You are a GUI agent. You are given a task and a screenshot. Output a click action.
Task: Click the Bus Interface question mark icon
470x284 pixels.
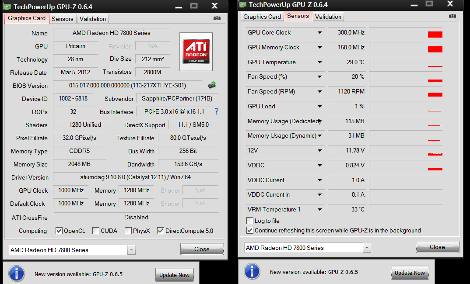[217, 111]
